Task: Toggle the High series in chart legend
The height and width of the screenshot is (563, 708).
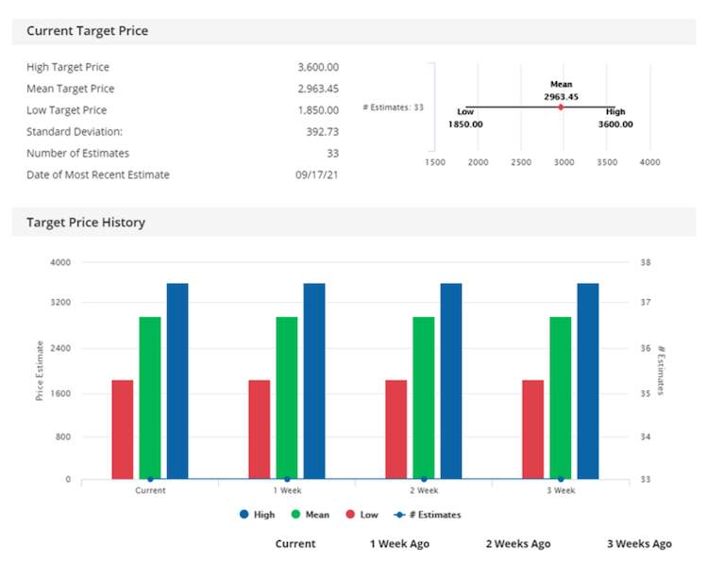Action: (257, 515)
